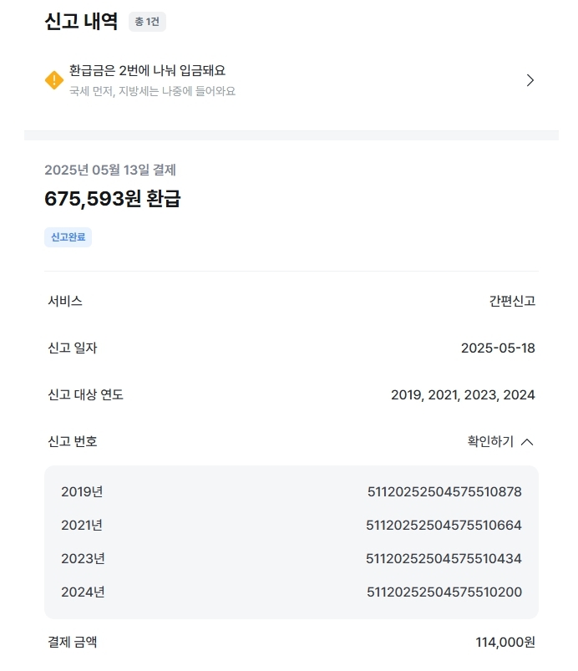578x671 pixels.
Task: Select the 2019년 filing number
Action: point(444,491)
